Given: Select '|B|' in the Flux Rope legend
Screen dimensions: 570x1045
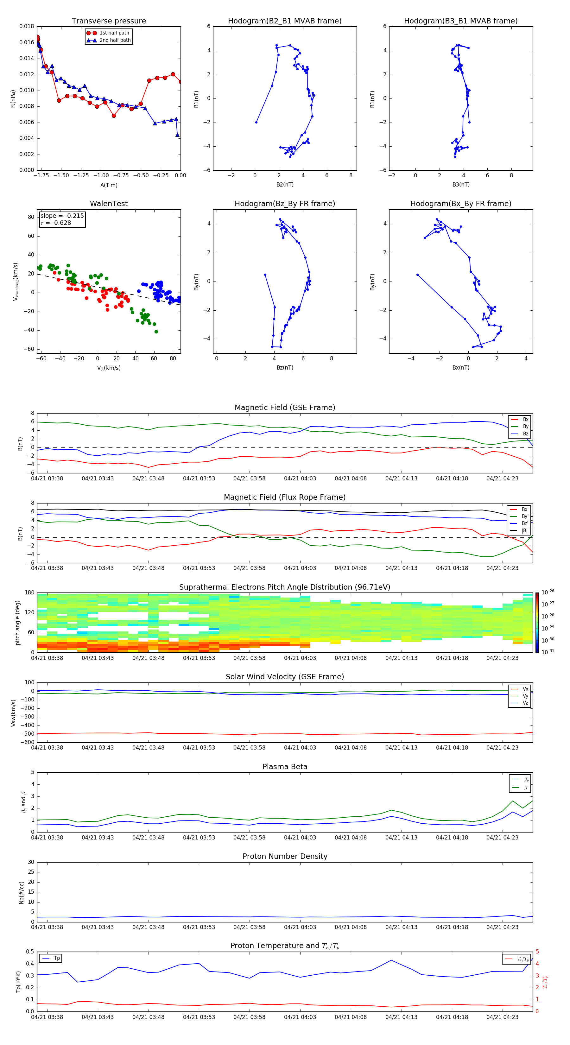Looking at the screenshot, I should 519,531.
